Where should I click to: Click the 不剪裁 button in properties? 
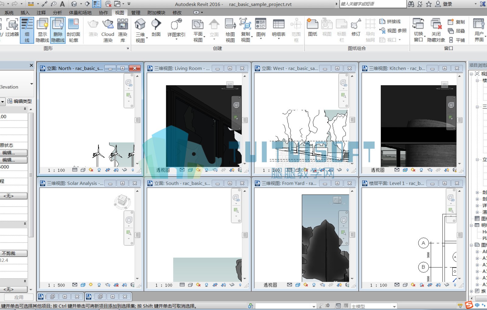click(x=13, y=253)
